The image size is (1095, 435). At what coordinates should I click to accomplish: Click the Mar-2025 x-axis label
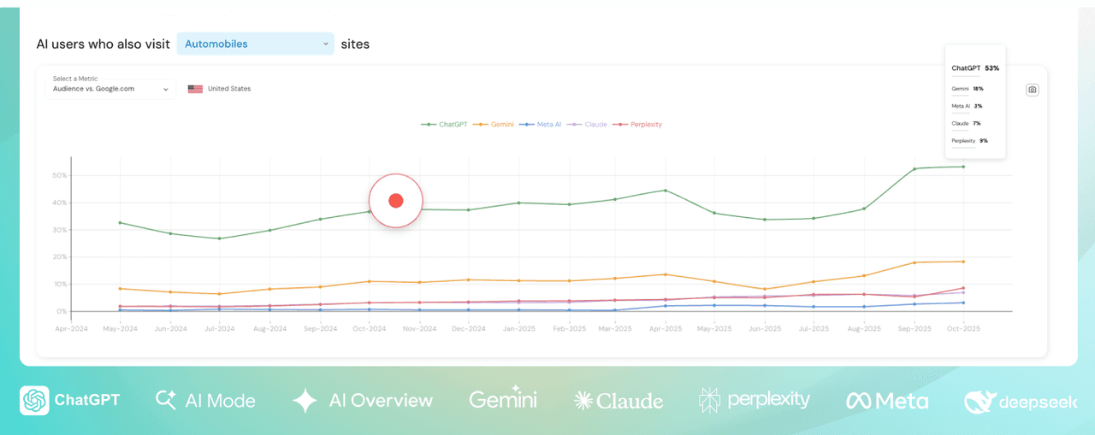pyautogui.click(x=617, y=328)
